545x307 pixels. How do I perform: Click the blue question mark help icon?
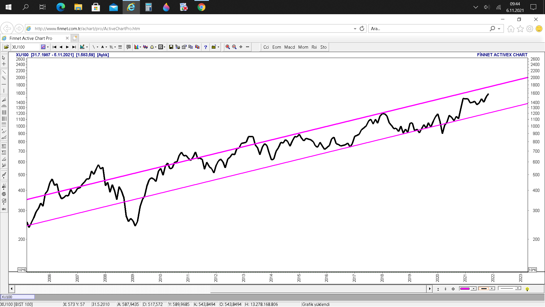click(x=206, y=47)
